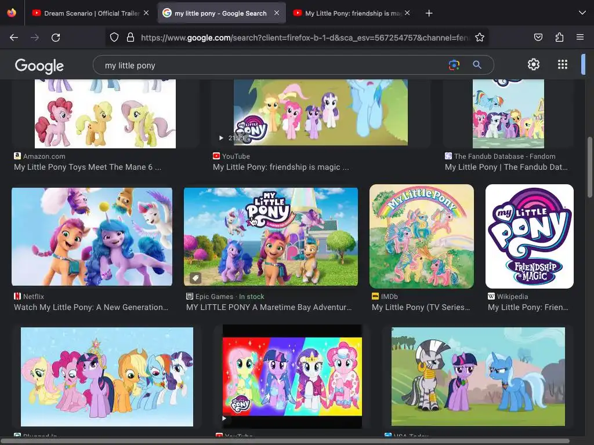Click 'My Little Pony Toys Meet The Mane 6' title
Viewport: 594px width, 445px height.
click(x=88, y=167)
